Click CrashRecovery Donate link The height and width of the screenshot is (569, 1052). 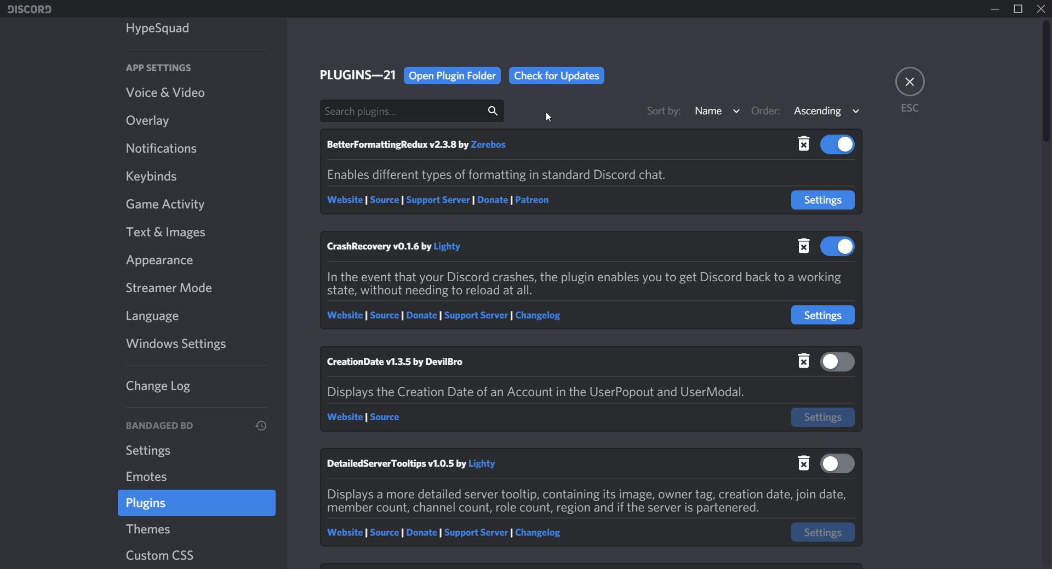tap(421, 315)
